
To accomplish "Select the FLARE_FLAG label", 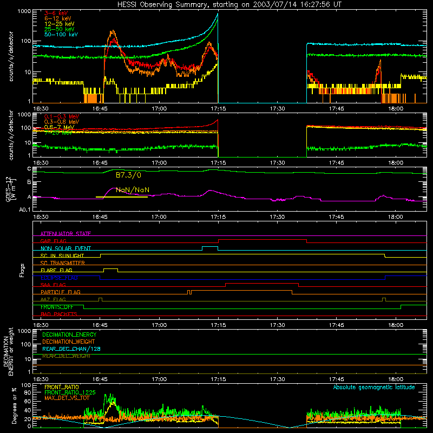I will pos(56,270).
